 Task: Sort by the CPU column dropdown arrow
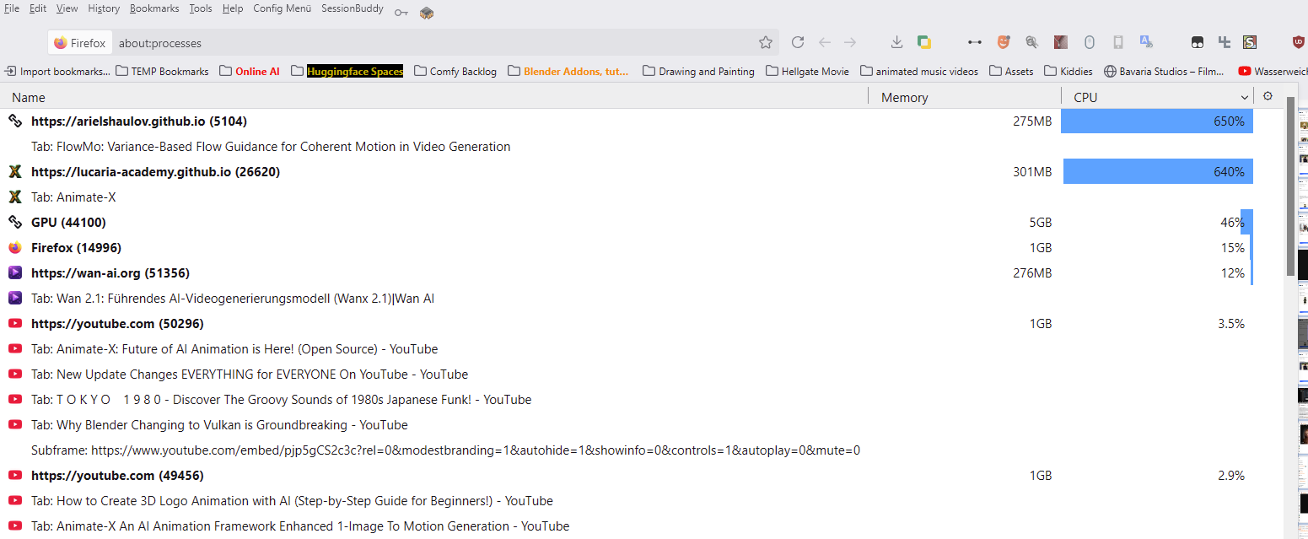tap(1245, 98)
